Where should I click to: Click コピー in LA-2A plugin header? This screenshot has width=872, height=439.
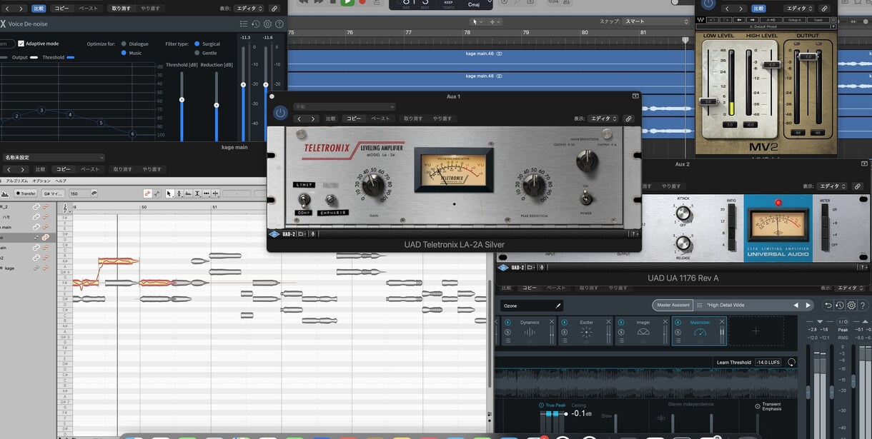tap(354, 118)
